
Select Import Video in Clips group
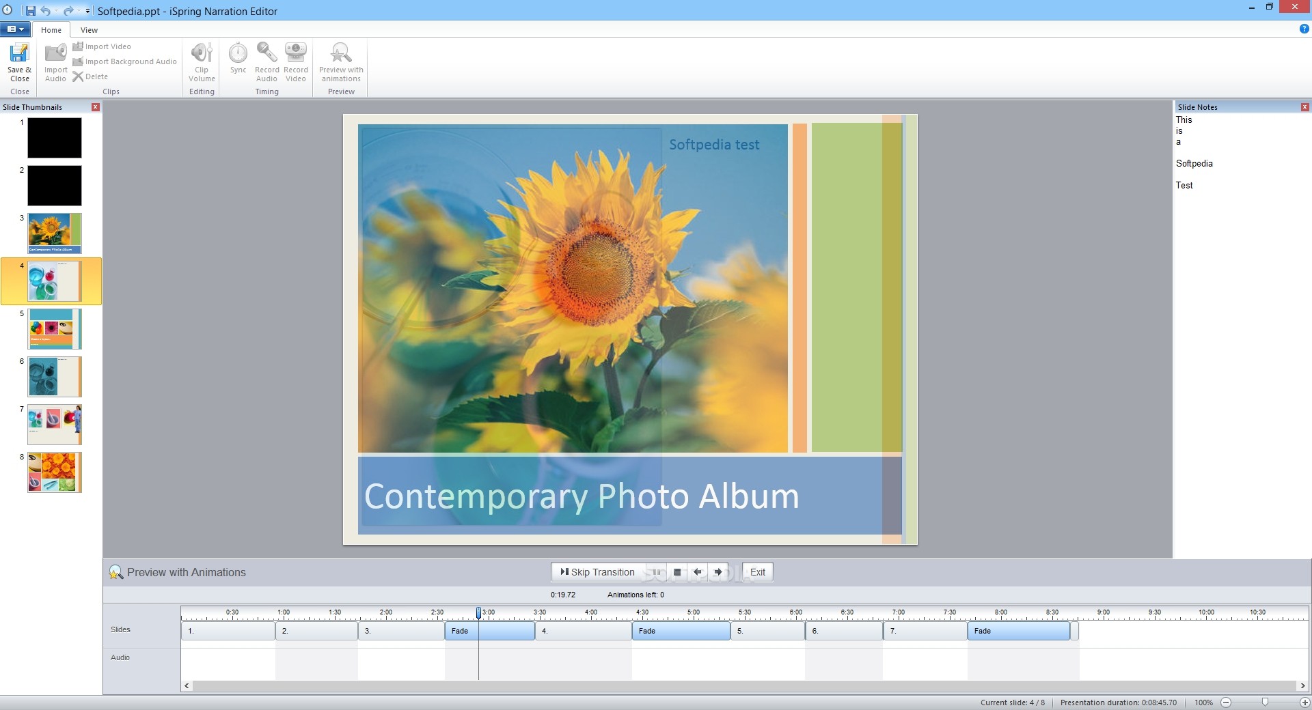[x=102, y=46]
